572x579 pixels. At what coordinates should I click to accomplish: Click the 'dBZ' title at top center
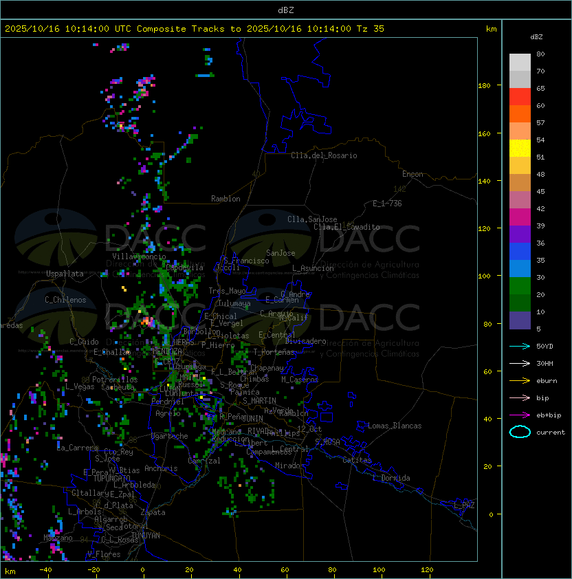286,10
